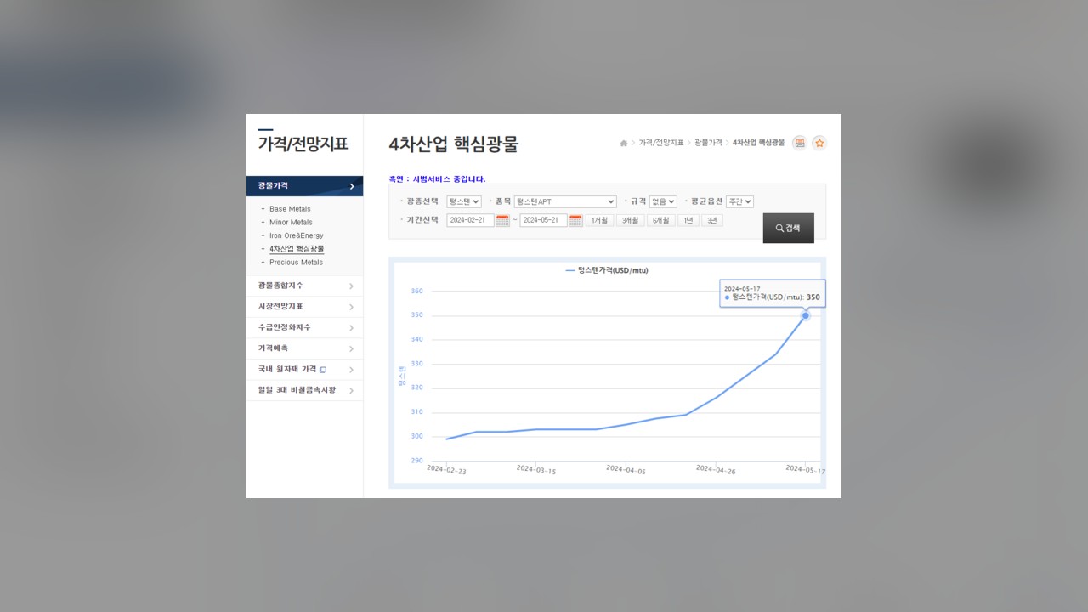Toggle the 텅스텐가격(USD/mtu) chart legend entry
The width and height of the screenshot is (1088, 612).
click(x=607, y=270)
